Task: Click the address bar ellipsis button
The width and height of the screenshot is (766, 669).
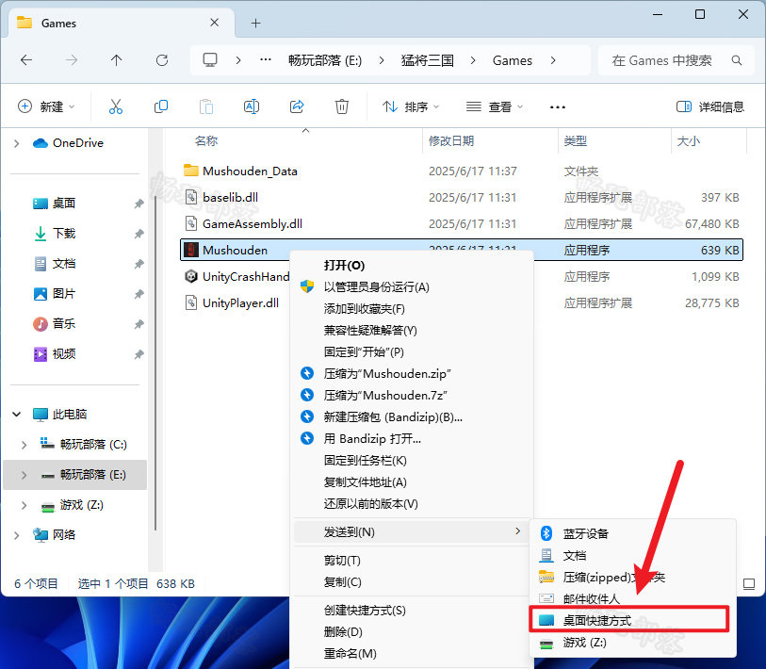Action: coord(266,60)
